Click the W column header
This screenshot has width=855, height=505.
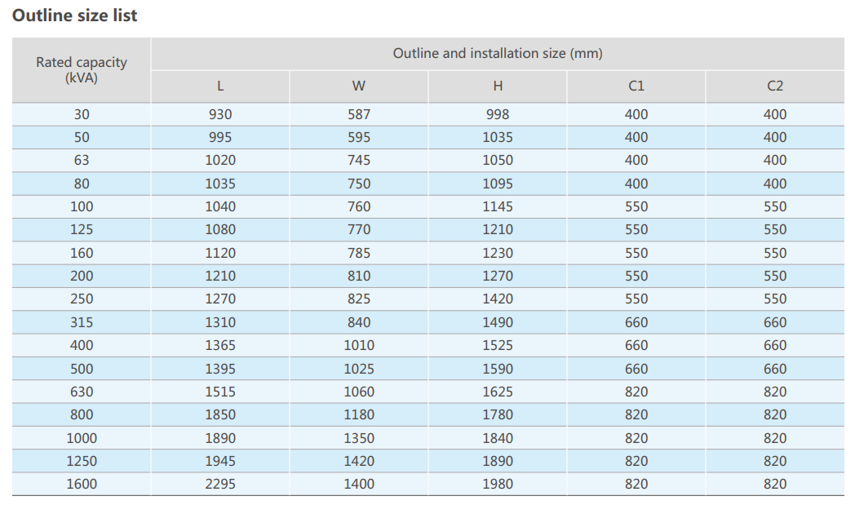pos(359,86)
